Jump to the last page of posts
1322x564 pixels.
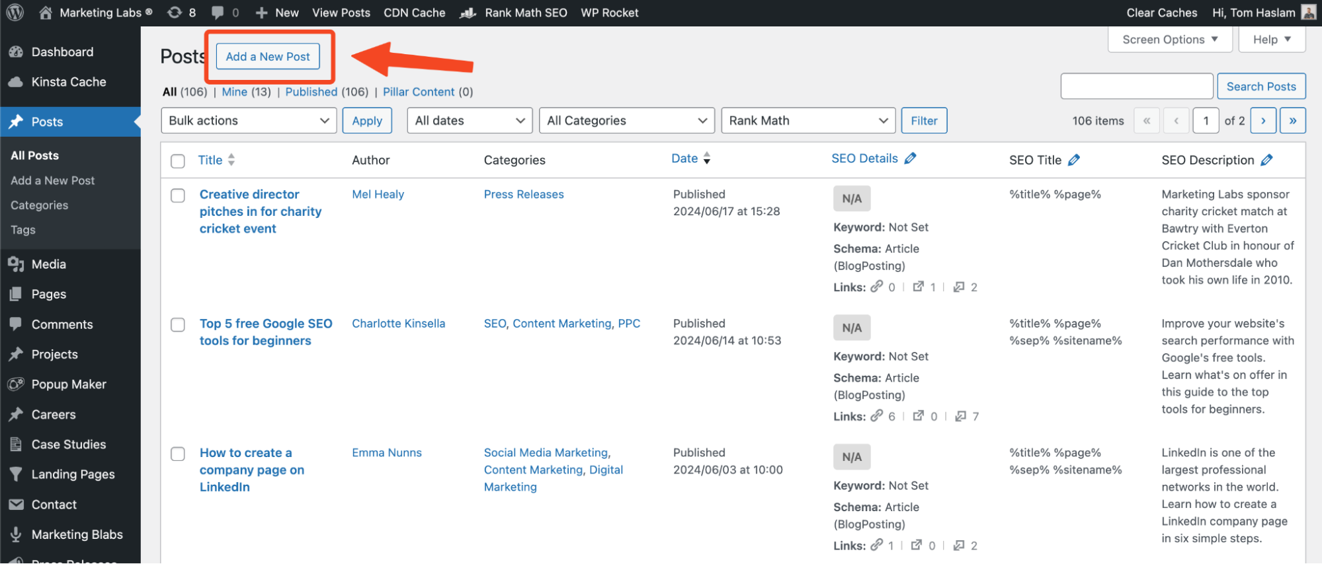(1293, 120)
